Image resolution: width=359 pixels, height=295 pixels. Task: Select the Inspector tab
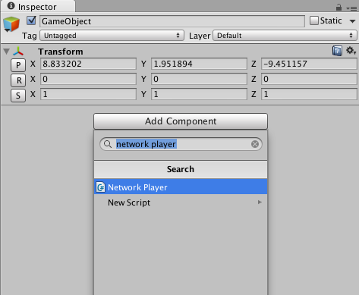38,7
